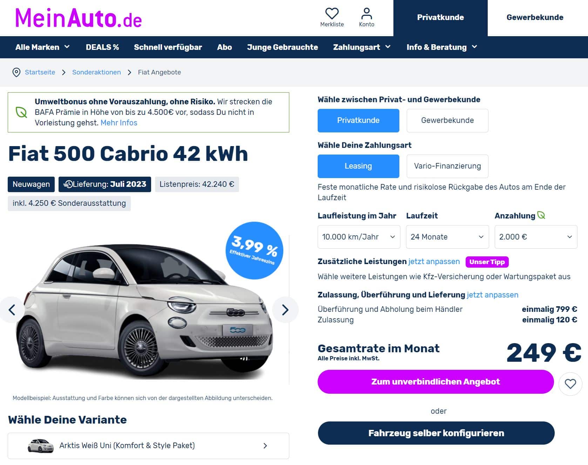Open the Konto account icon

click(366, 14)
